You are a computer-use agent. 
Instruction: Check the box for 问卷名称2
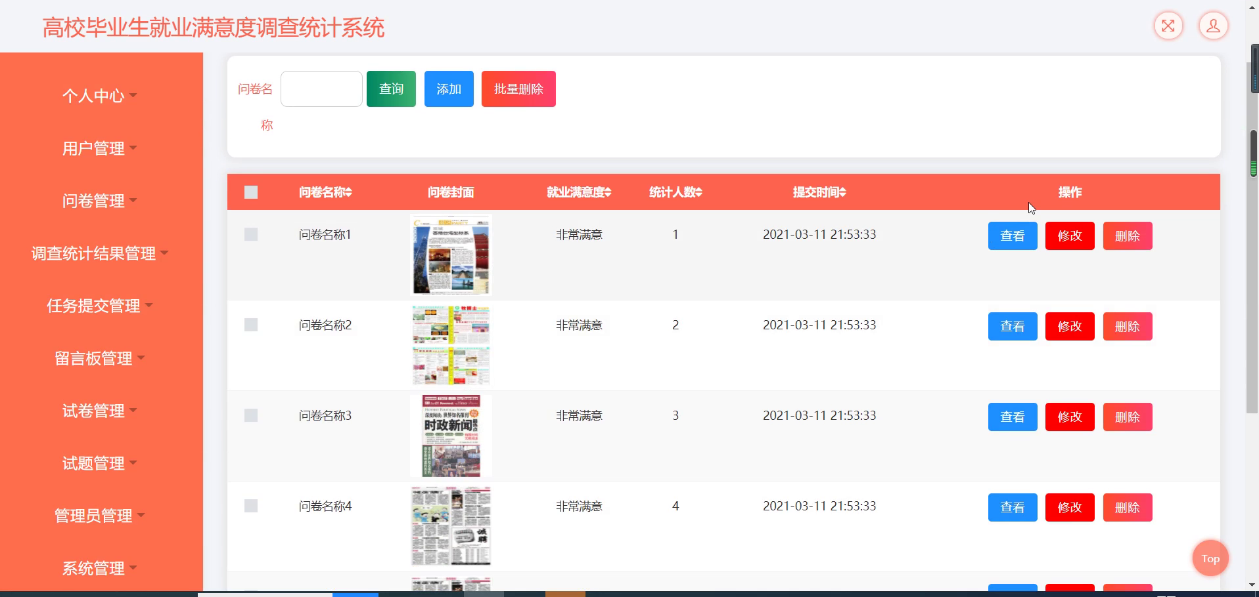pyautogui.click(x=251, y=325)
